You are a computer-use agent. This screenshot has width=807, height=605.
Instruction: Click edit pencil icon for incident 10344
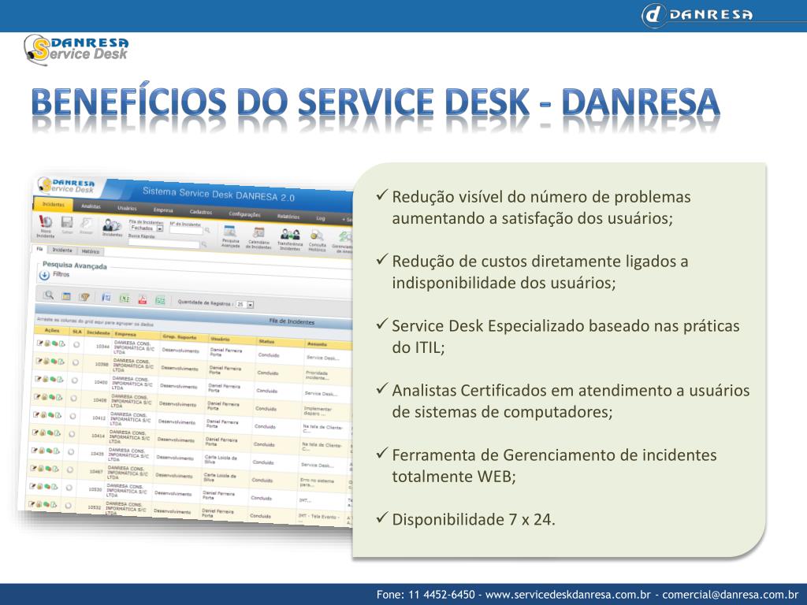[x=39, y=343]
